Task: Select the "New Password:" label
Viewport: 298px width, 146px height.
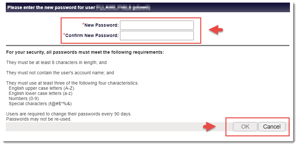Action: tap(102, 25)
